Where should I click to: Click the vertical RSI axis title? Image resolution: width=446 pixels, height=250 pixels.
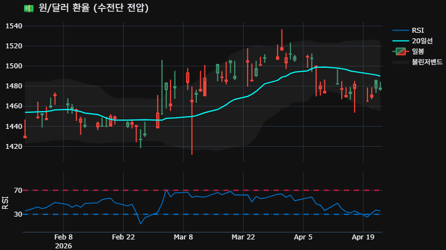[5, 203]
